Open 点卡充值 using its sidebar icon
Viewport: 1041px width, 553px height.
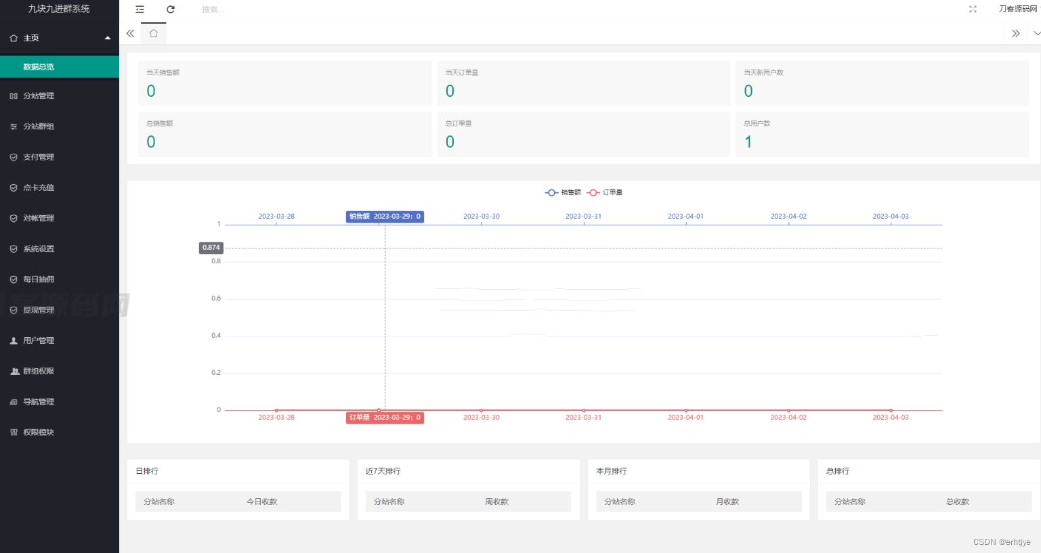click(x=14, y=187)
